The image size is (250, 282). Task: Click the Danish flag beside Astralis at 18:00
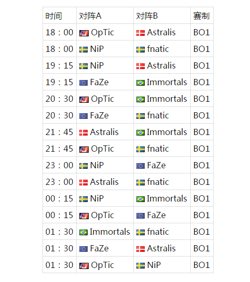click(x=141, y=33)
